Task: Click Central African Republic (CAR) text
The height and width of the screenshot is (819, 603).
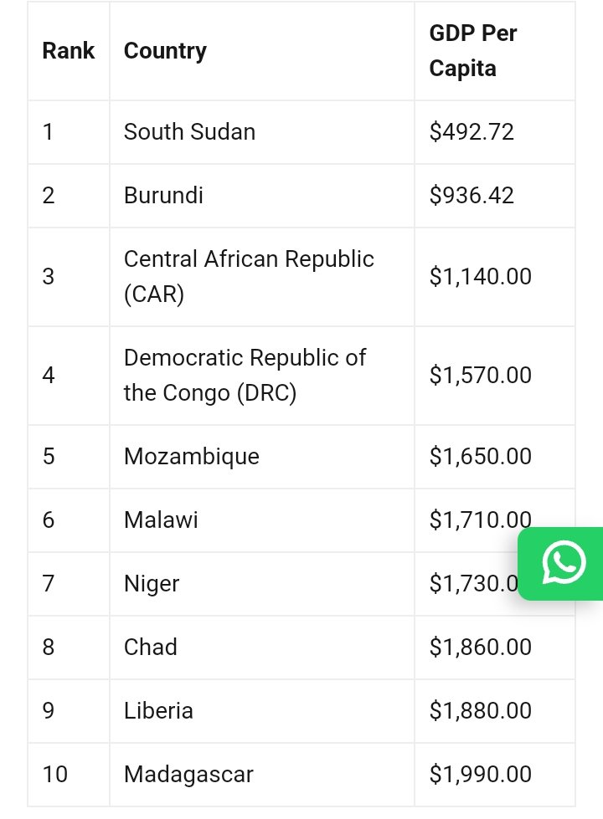Action: [249, 276]
